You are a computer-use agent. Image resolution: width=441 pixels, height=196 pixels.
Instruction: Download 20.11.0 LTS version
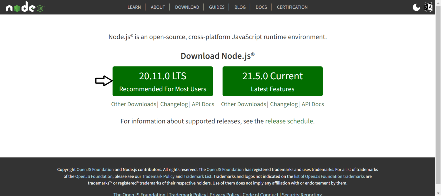point(163,81)
